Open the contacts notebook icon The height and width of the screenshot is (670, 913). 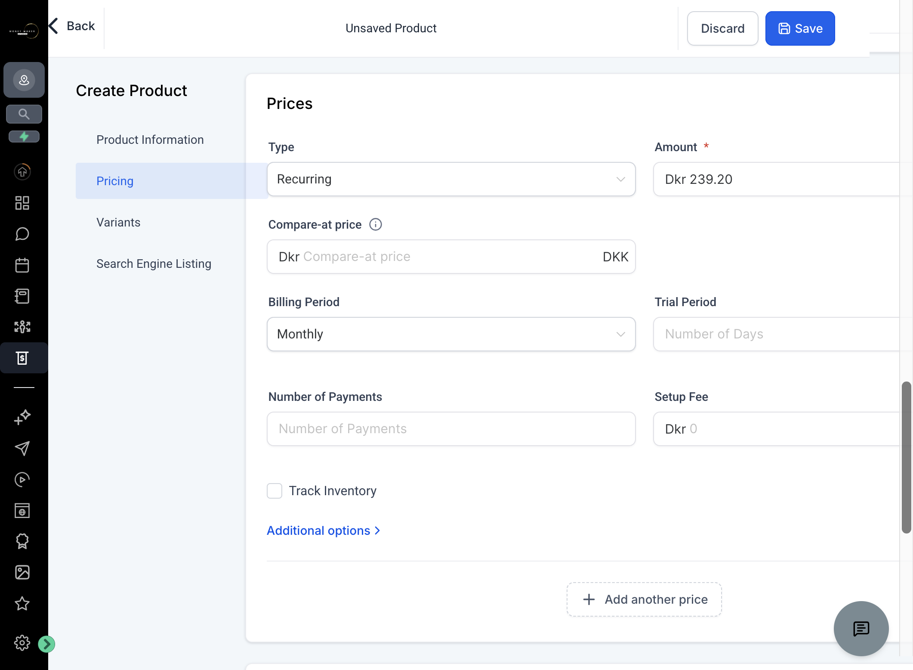click(x=22, y=296)
